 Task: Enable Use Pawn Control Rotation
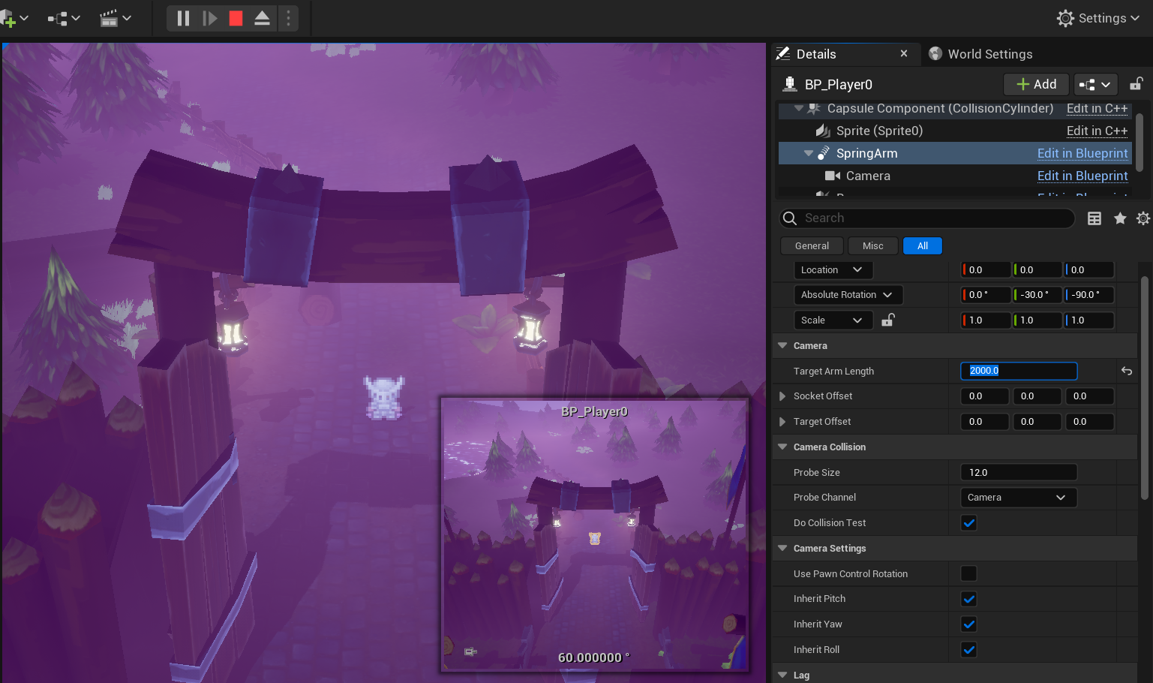tap(968, 574)
